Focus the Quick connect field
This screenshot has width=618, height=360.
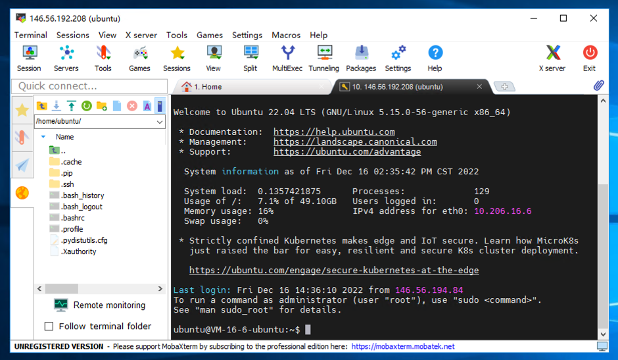coord(89,86)
